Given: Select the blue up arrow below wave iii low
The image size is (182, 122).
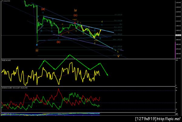Looking at the screenshot, I should (x=37, y=45).
